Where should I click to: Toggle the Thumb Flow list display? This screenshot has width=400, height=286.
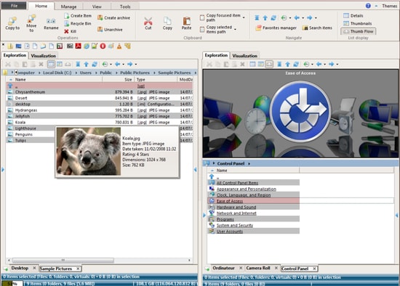358,31
